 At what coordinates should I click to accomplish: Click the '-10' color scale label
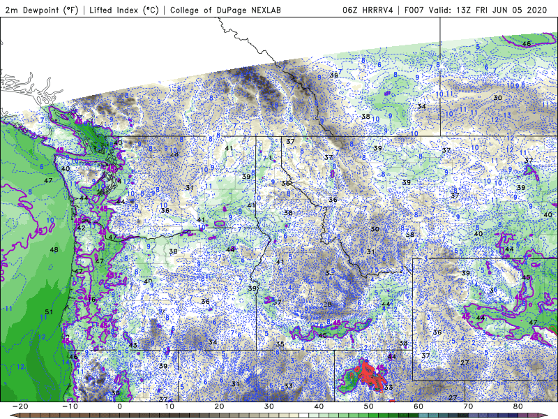70,406
